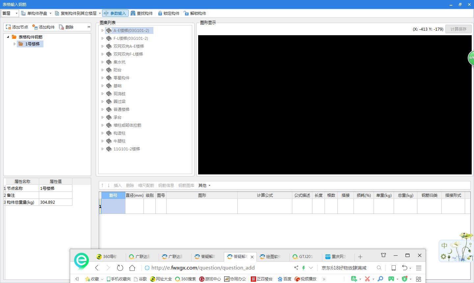
Task: Click the 添加构件 (add component) button
Action: 43,27
